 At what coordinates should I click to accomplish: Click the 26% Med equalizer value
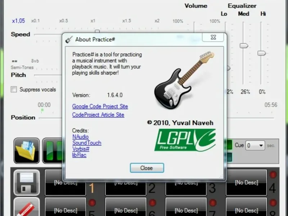[245, 92]
